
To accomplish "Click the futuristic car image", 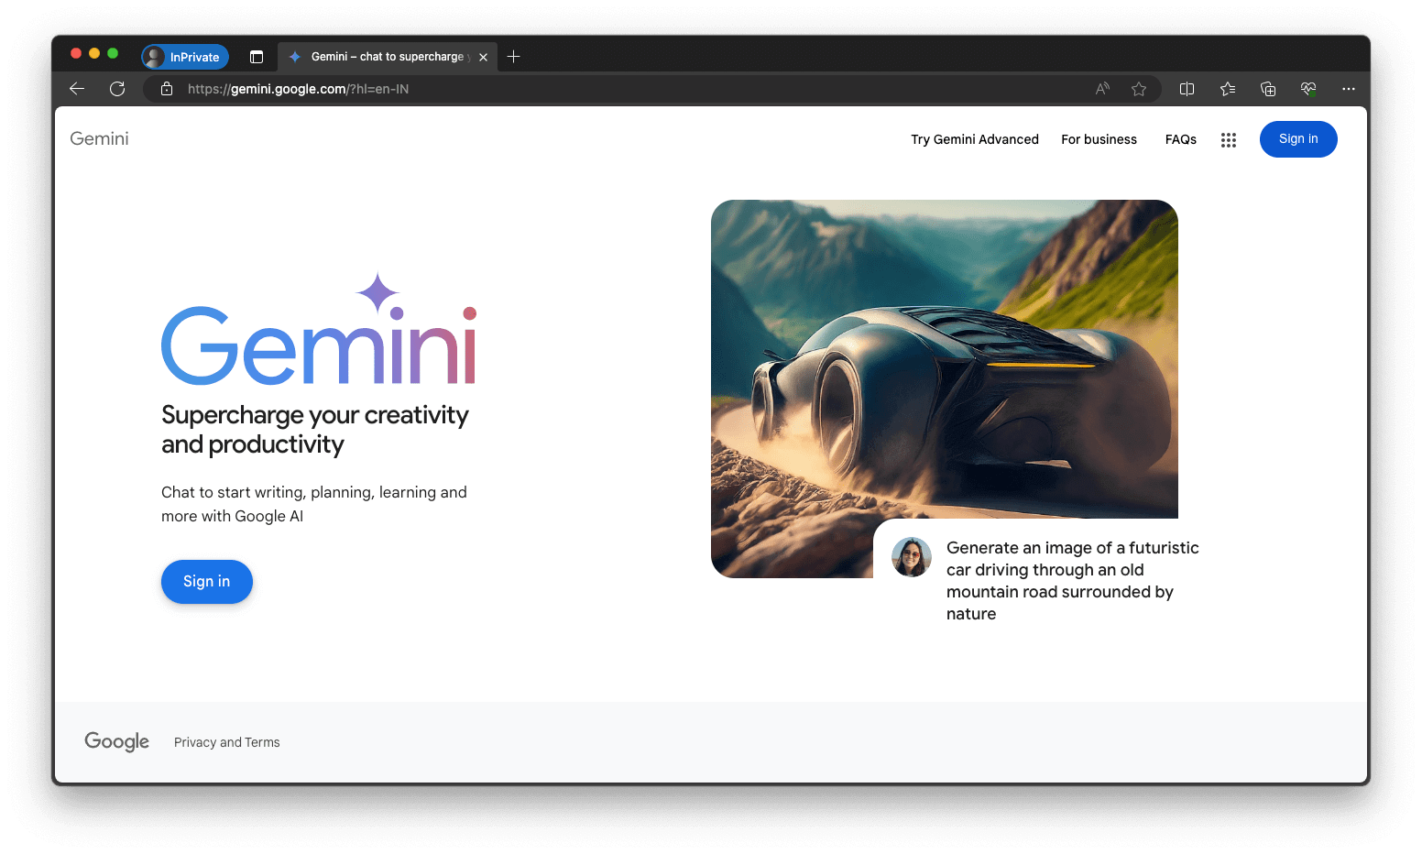I will pyautogui.click(x=944, y=357).
